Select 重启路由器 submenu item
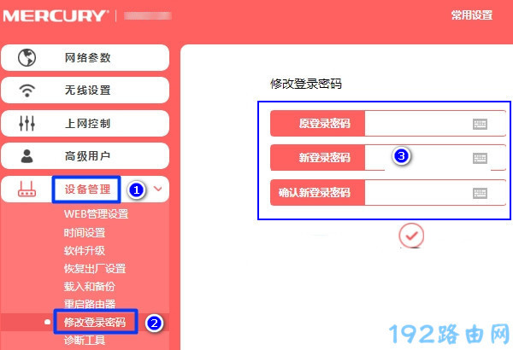This screenshot has width=513, height=350. pos(90,304)
